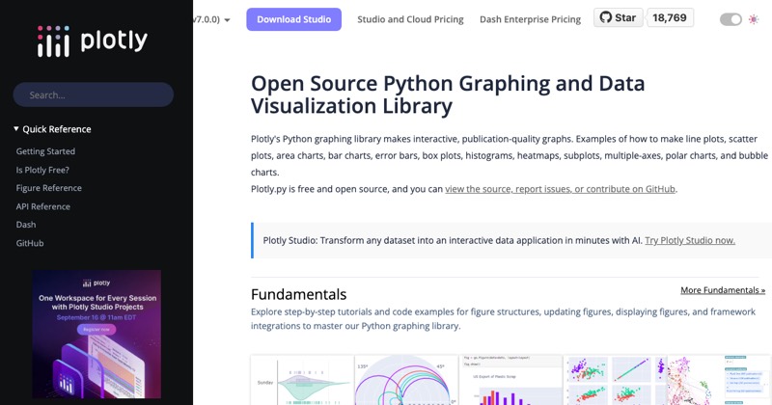Image resolution: width=772 pixels, height=405 pixels.
Task: Open Figure Reference in sidebar
Action: click(x=49, y=188)
